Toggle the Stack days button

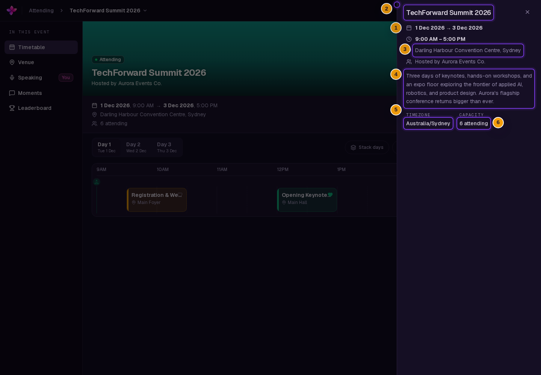pyautogui.click(x=367, y=147)
